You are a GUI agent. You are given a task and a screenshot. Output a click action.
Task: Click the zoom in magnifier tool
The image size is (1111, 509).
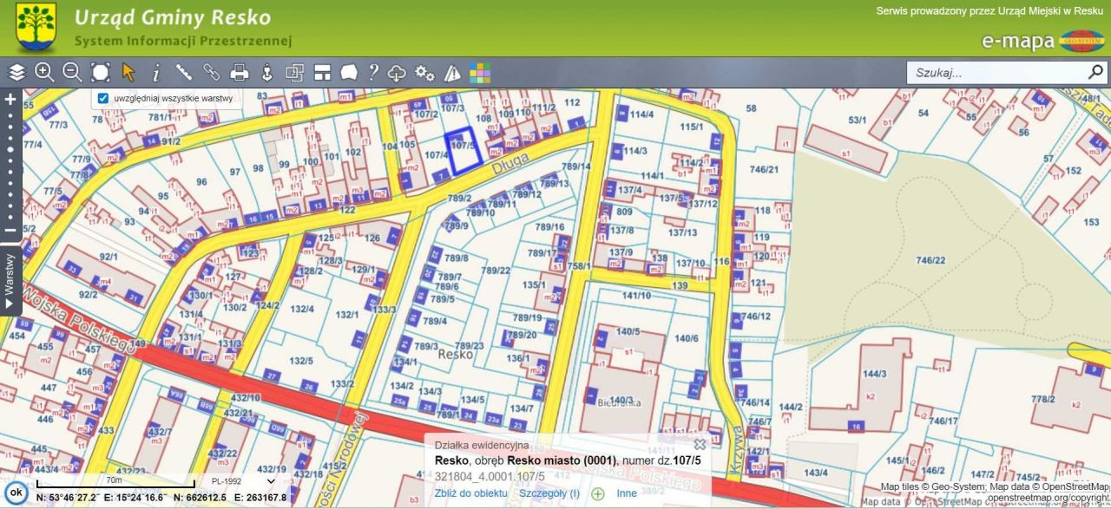coord(44,73)
